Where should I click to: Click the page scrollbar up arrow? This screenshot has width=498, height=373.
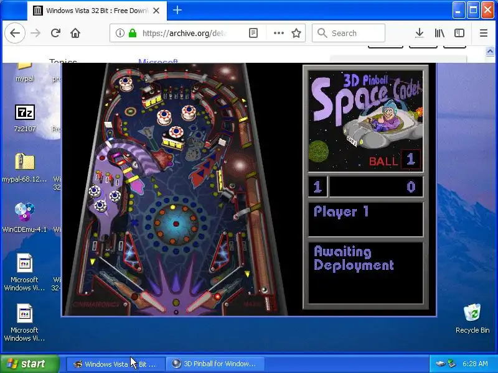pyautogui.click(x=490, y=51)
